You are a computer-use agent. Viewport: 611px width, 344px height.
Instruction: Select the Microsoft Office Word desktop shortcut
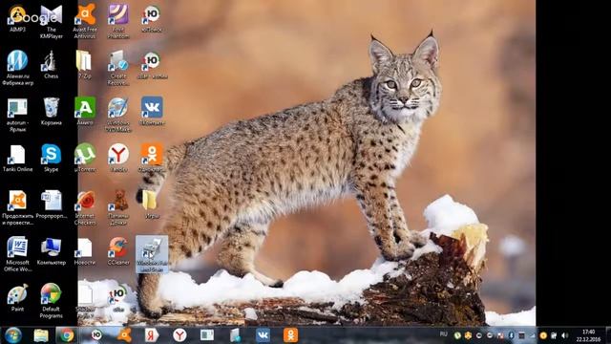[x=17, y=254]
